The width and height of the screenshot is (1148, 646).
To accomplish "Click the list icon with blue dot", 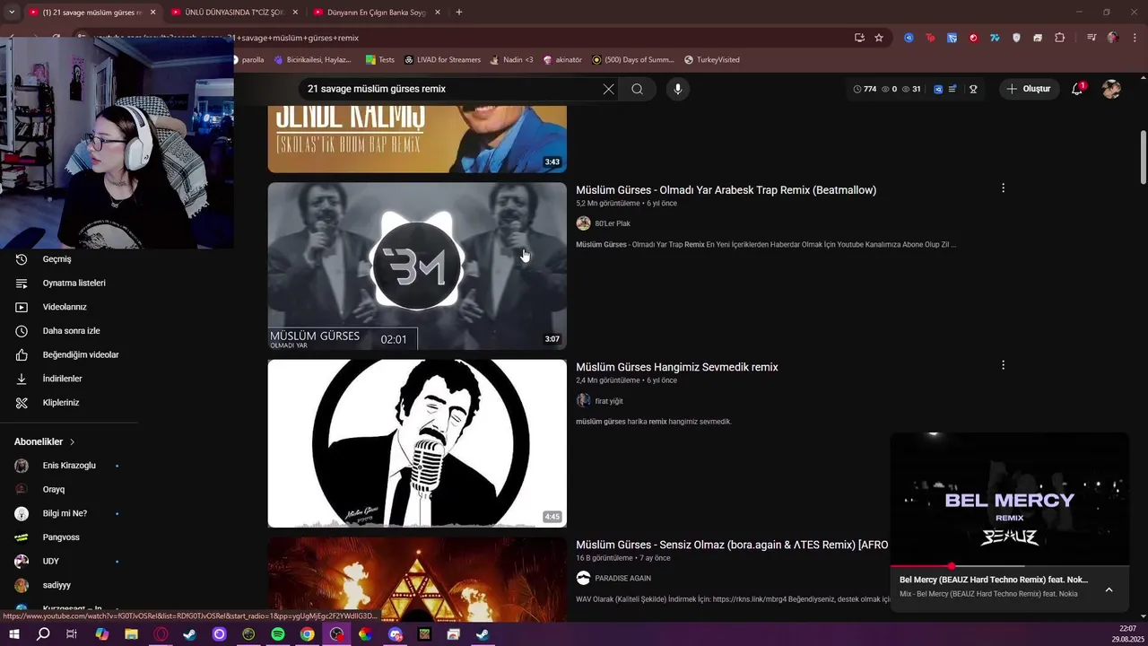I will (952, 89).
